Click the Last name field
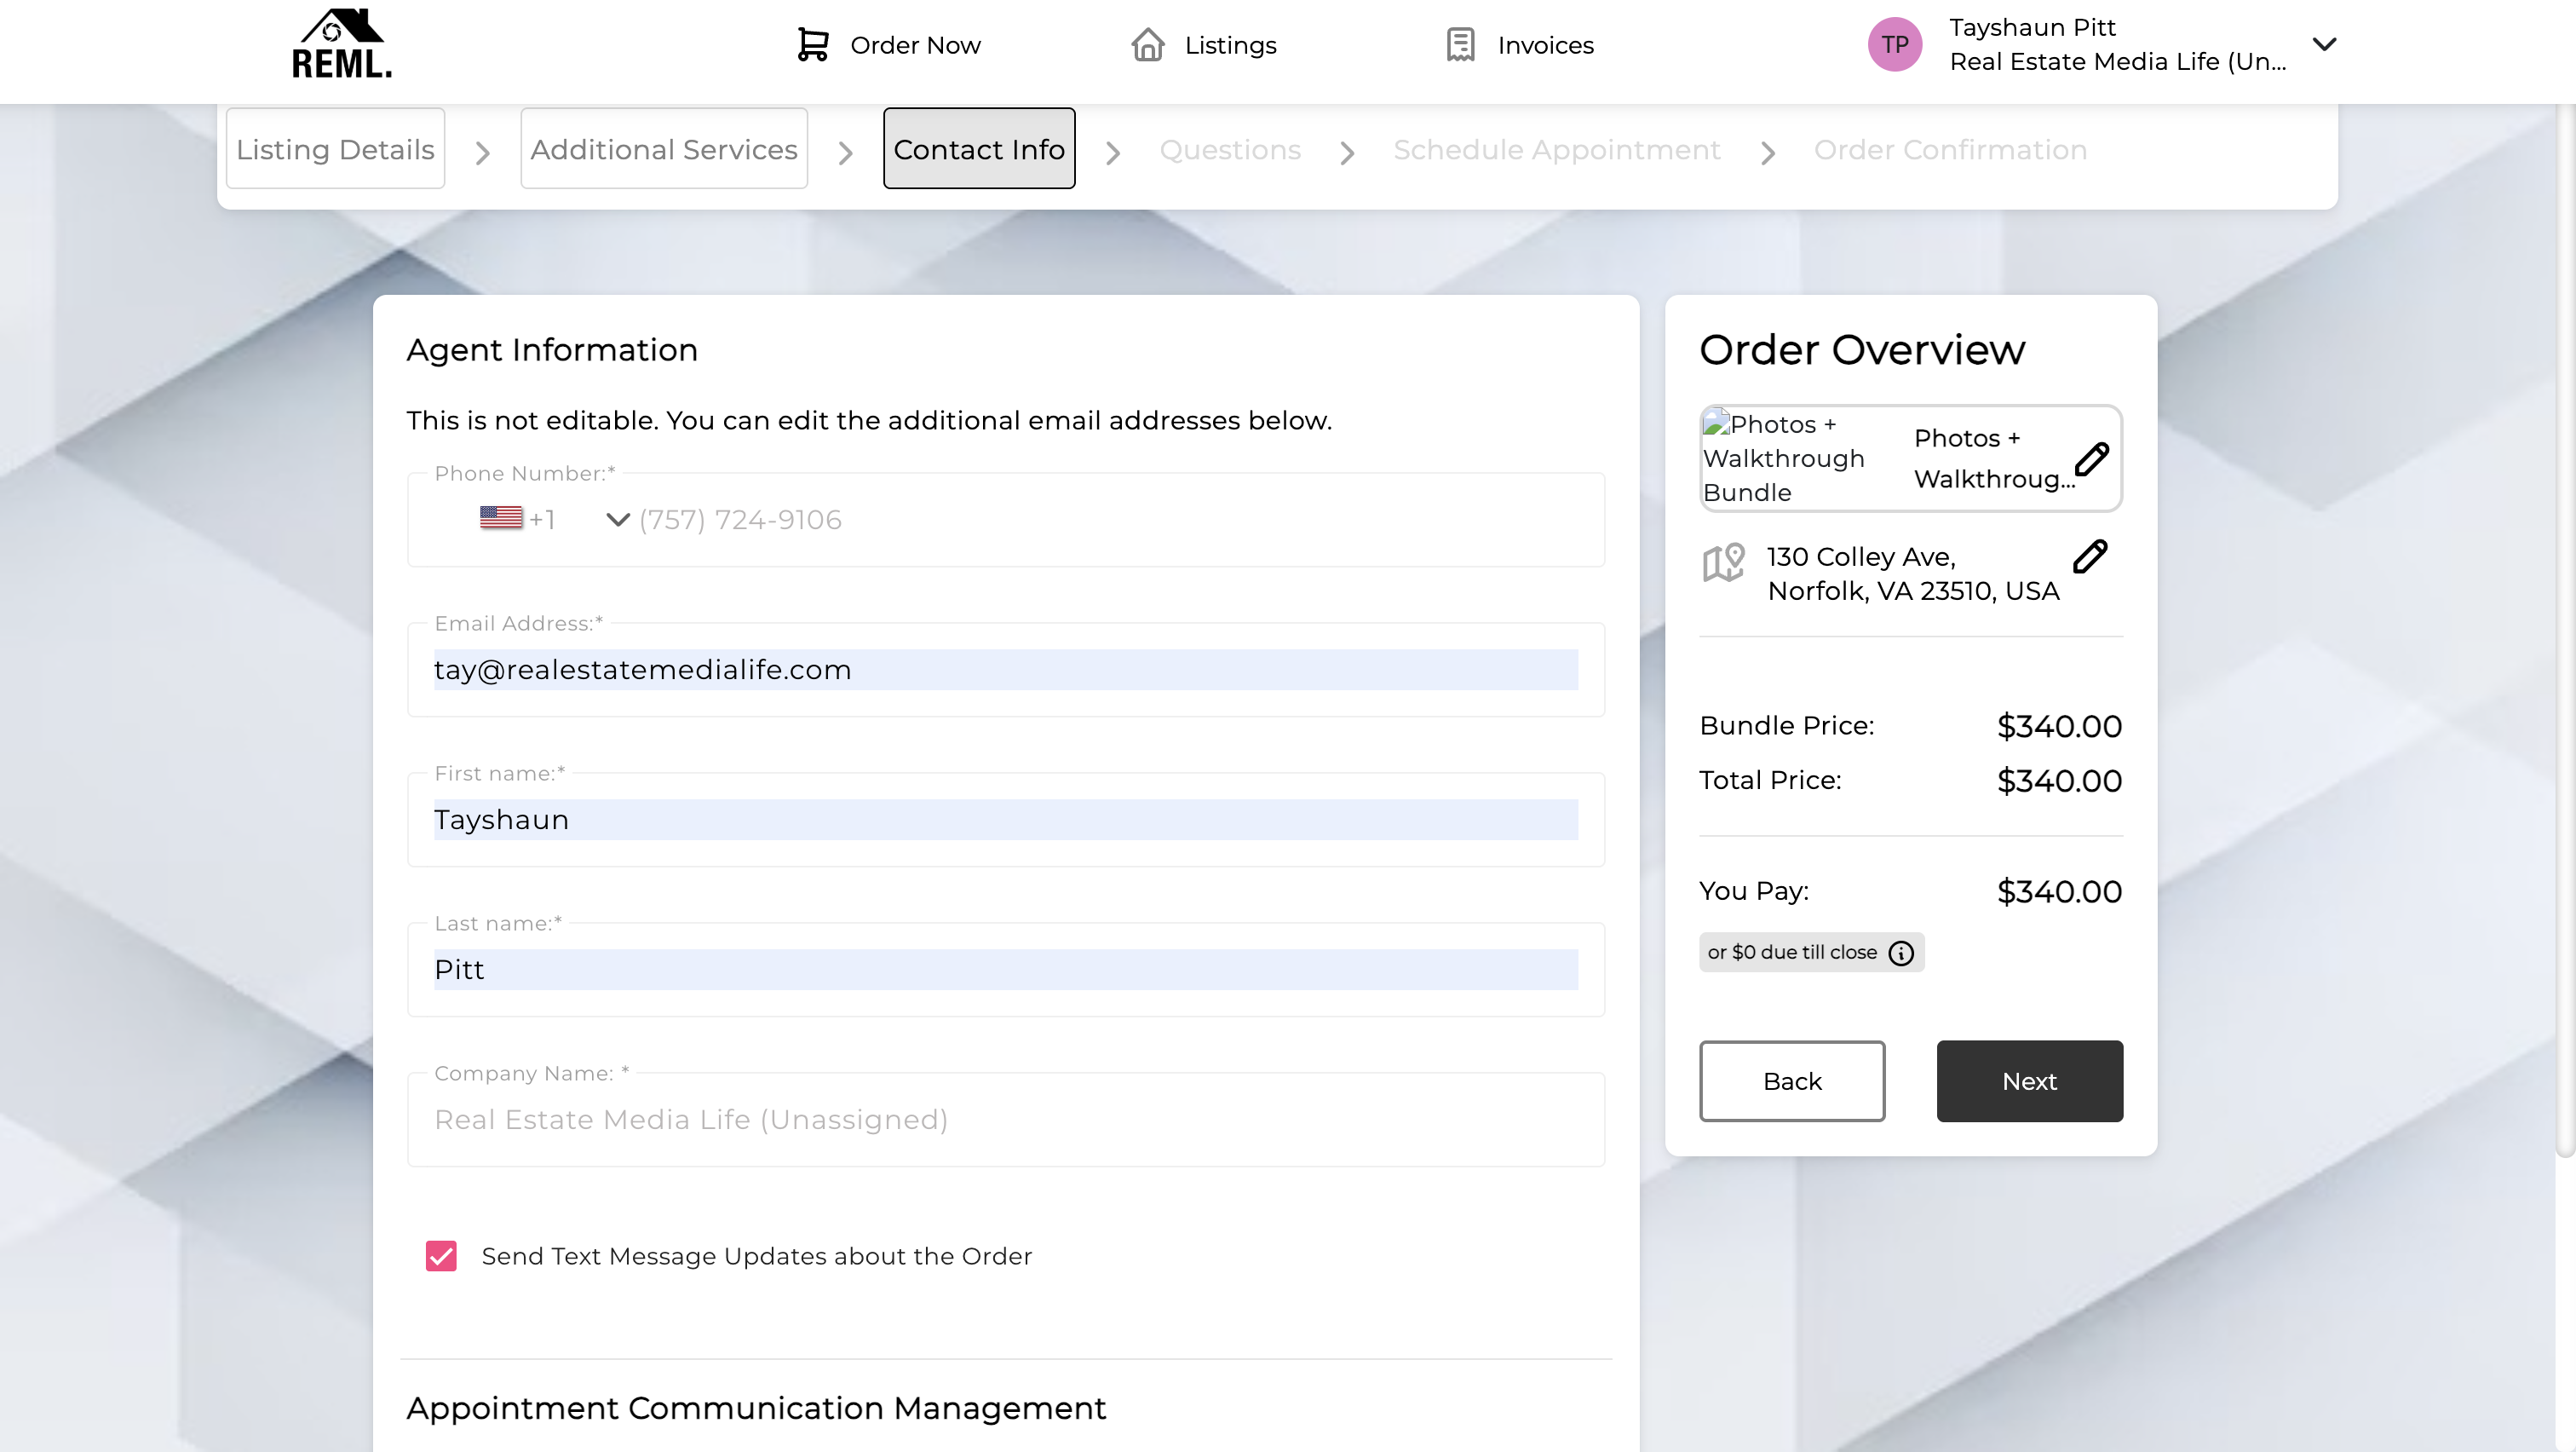The width and height of the screenshot is (2576, 1452). point(1006,969)
